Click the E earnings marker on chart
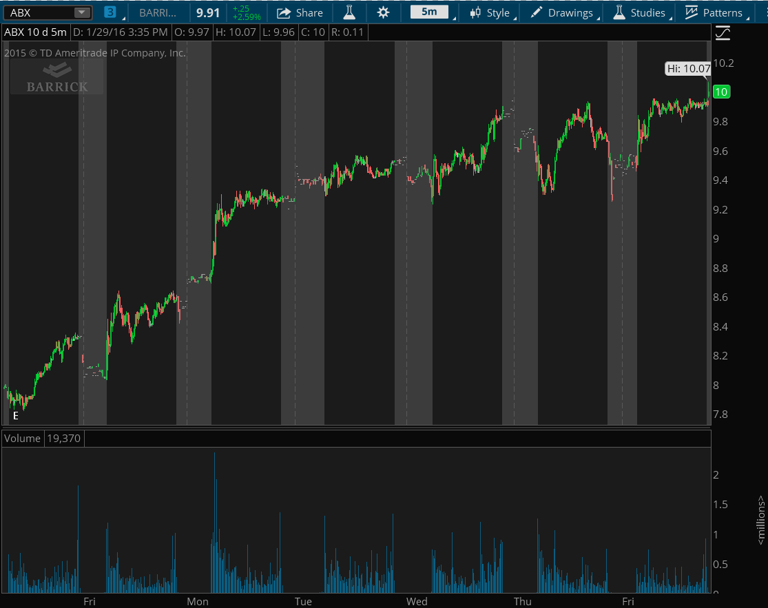 pos(15,415)
